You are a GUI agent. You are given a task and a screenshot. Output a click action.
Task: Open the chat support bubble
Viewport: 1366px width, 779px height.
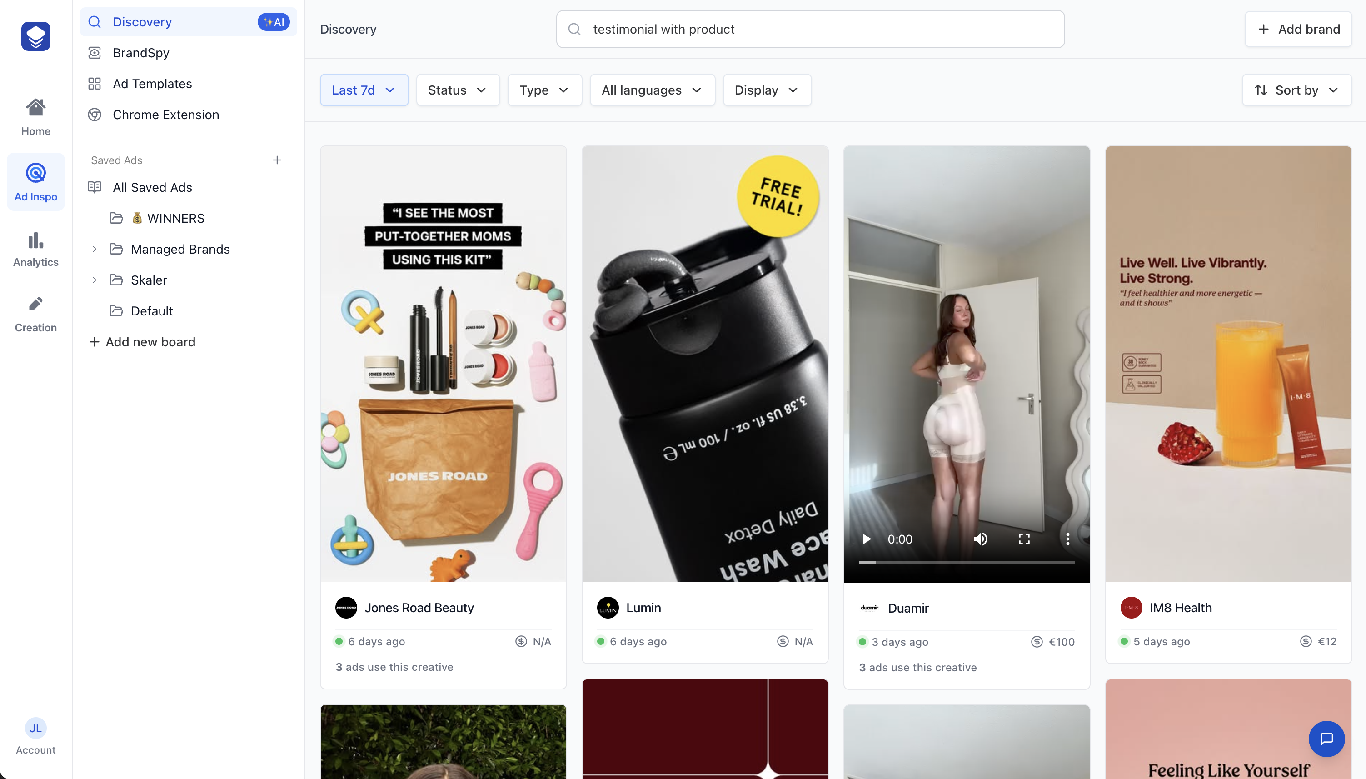(1326, 739)
